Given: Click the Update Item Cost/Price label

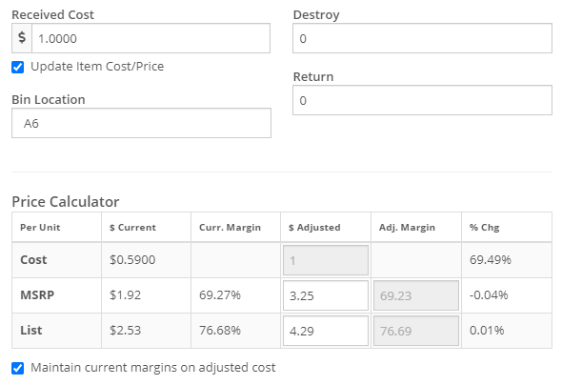Looking at the screenshot, I should 97,67.
